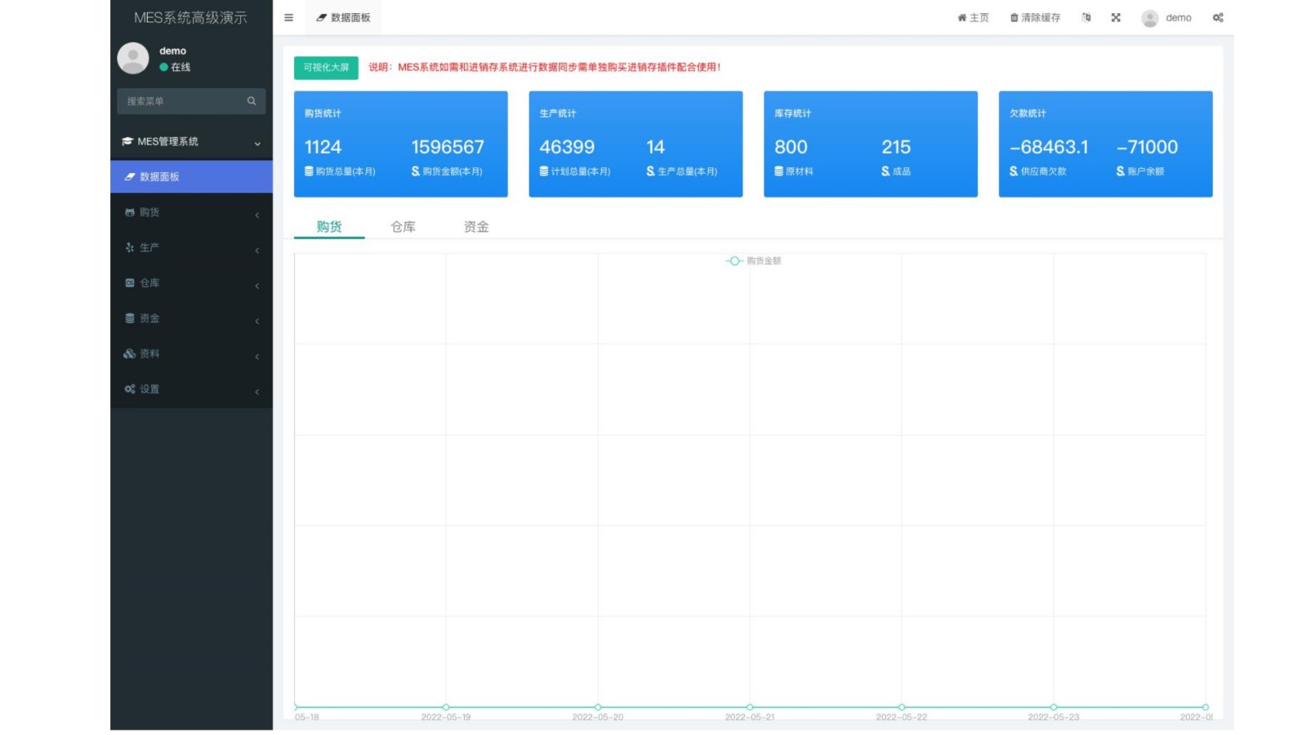Toggle the 购货金额 chart legend
This screenshot has width=1307, height=735.
(x=753, y=261)
